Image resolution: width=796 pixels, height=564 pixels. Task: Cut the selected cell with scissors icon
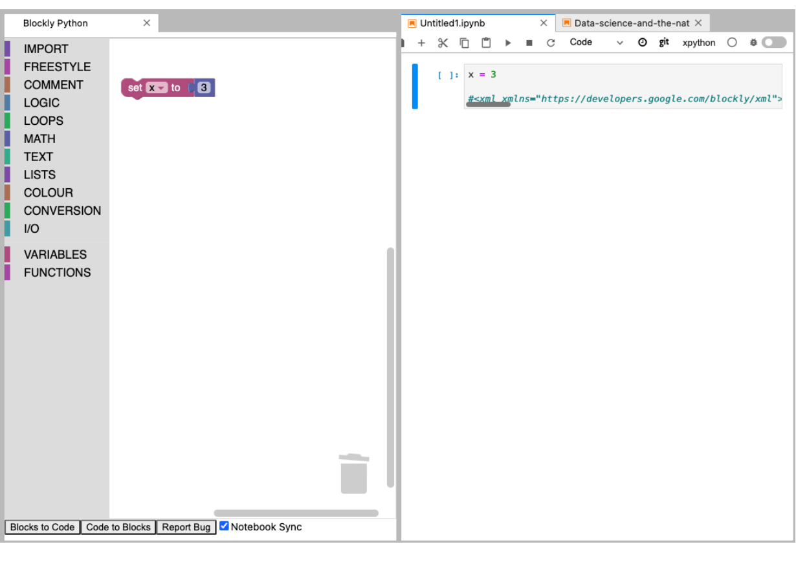(x=443, y=43)
